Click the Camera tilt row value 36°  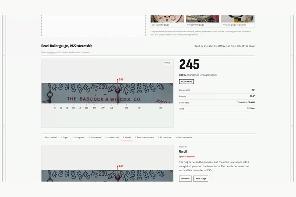tap(253, 90)
